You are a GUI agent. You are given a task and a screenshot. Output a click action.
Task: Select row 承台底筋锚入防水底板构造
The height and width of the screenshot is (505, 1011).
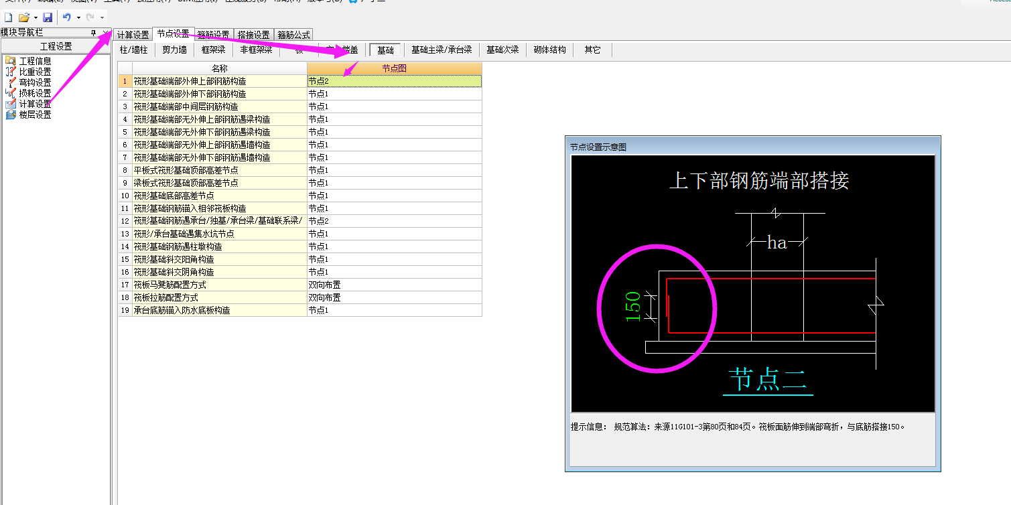point(220,310)
